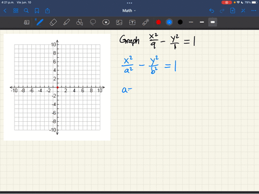Choose the black pen color

pos(180,22)
